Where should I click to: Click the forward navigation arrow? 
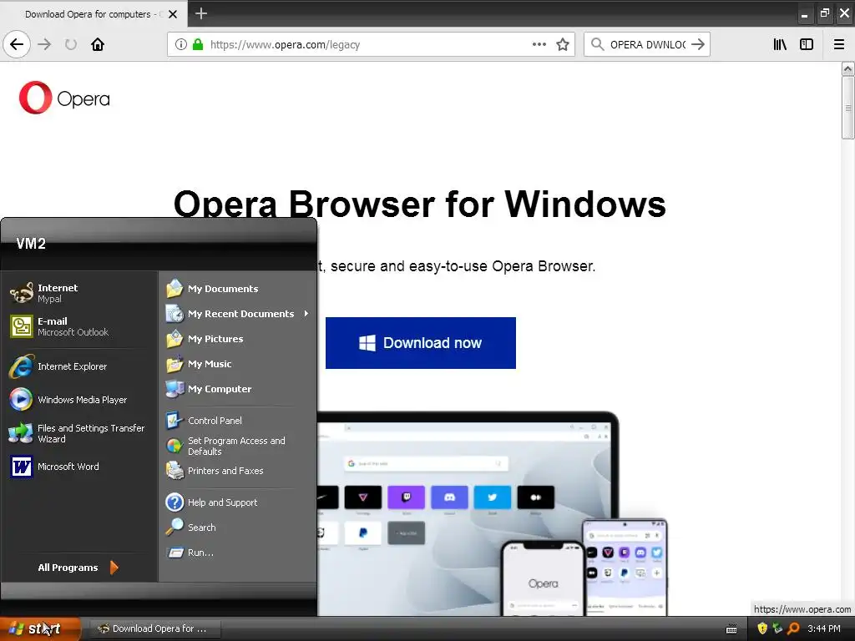coord(44,44)
